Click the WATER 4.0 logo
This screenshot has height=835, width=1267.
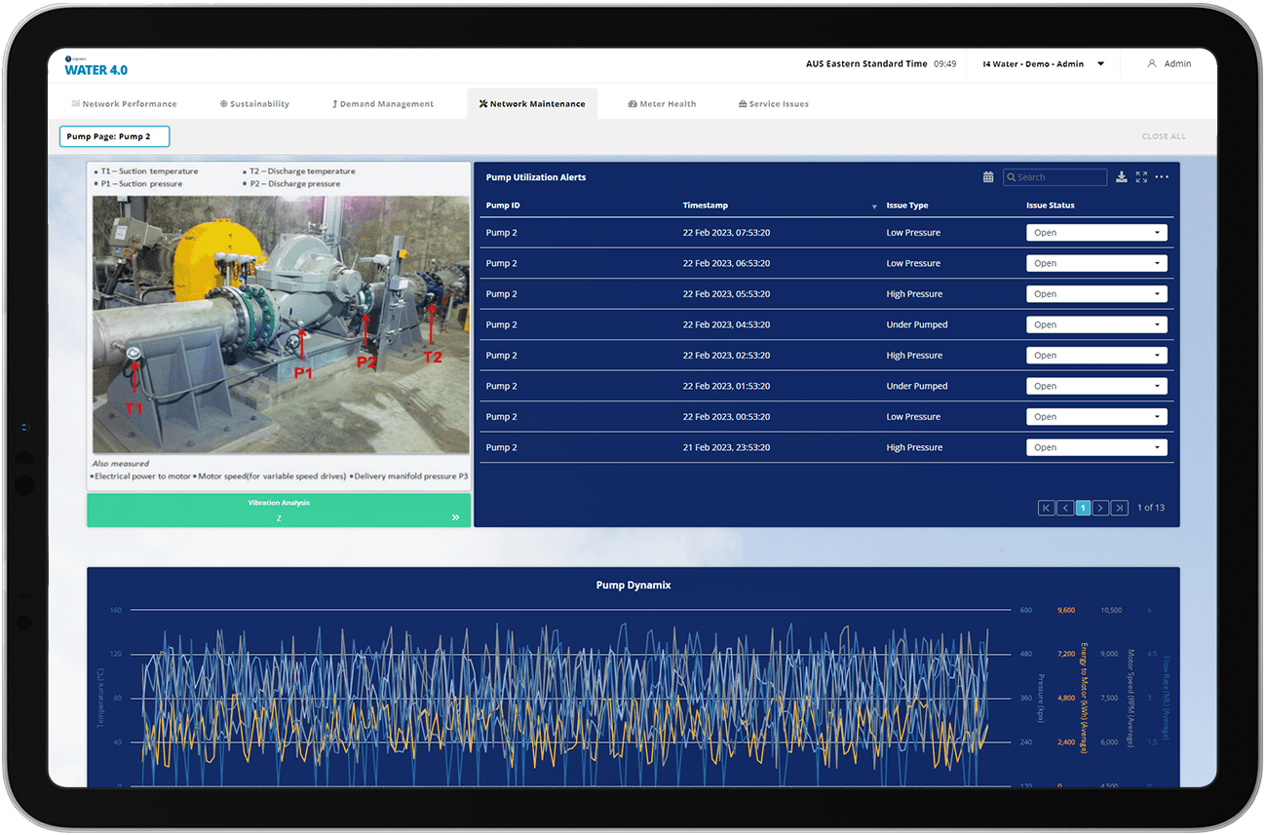pyautogui.click(x=96, y=66)
